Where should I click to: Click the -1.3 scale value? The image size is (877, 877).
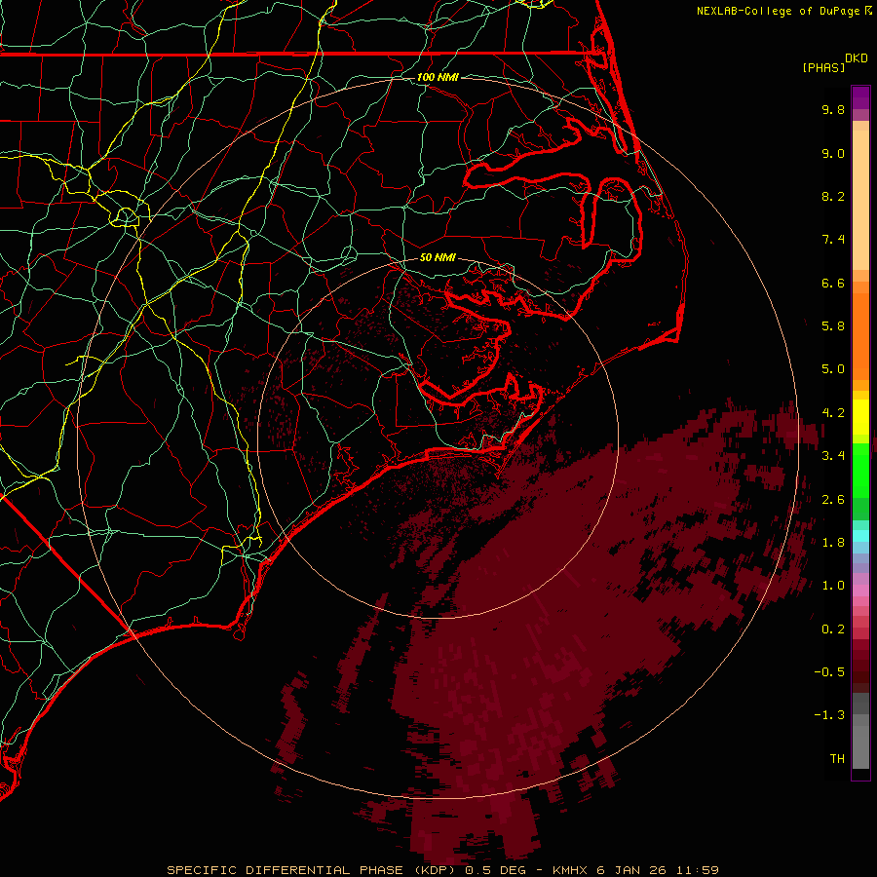click(829, 715)
